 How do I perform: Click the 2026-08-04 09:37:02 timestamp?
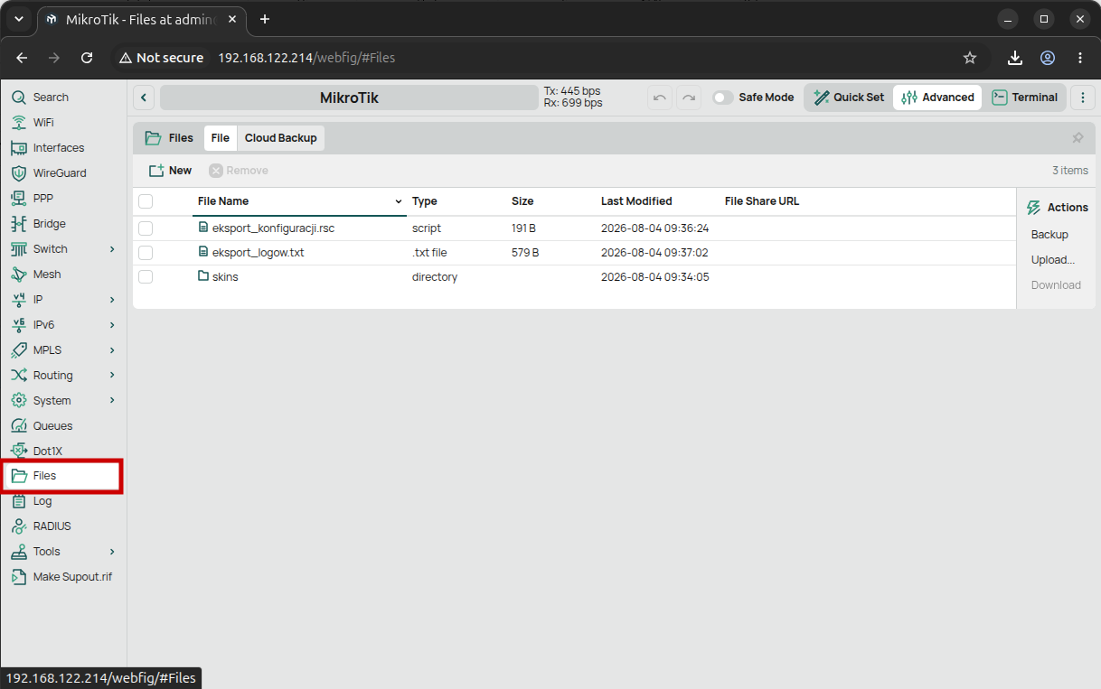tap(654, 253)
